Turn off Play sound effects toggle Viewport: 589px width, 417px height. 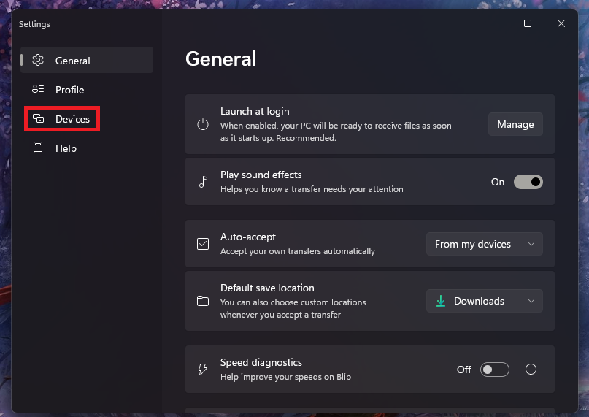pyautogui.click(x=528, y=182)
